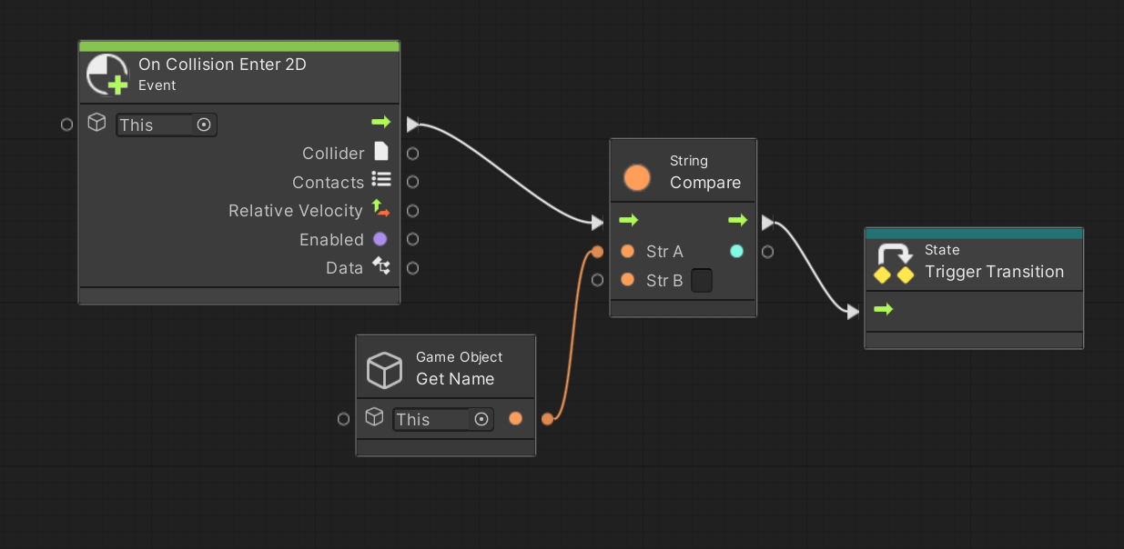Click the Enabled output port
The height and width of the screenshot is (549, 1124).
(412, 239)
